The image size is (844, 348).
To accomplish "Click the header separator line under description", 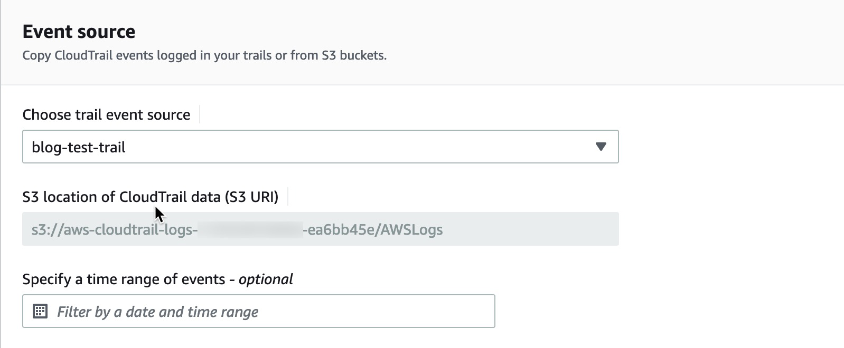I will [x=423, y=85].
